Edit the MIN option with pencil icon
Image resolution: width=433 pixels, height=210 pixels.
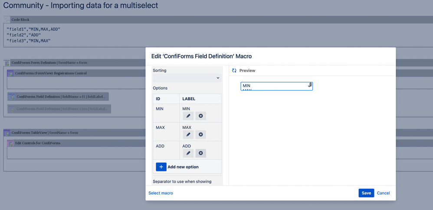click(x=188, y=116)
